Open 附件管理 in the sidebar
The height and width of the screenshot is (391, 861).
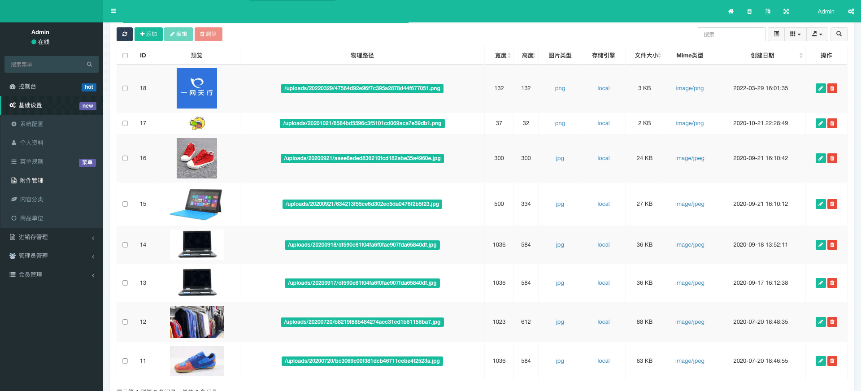52,181
